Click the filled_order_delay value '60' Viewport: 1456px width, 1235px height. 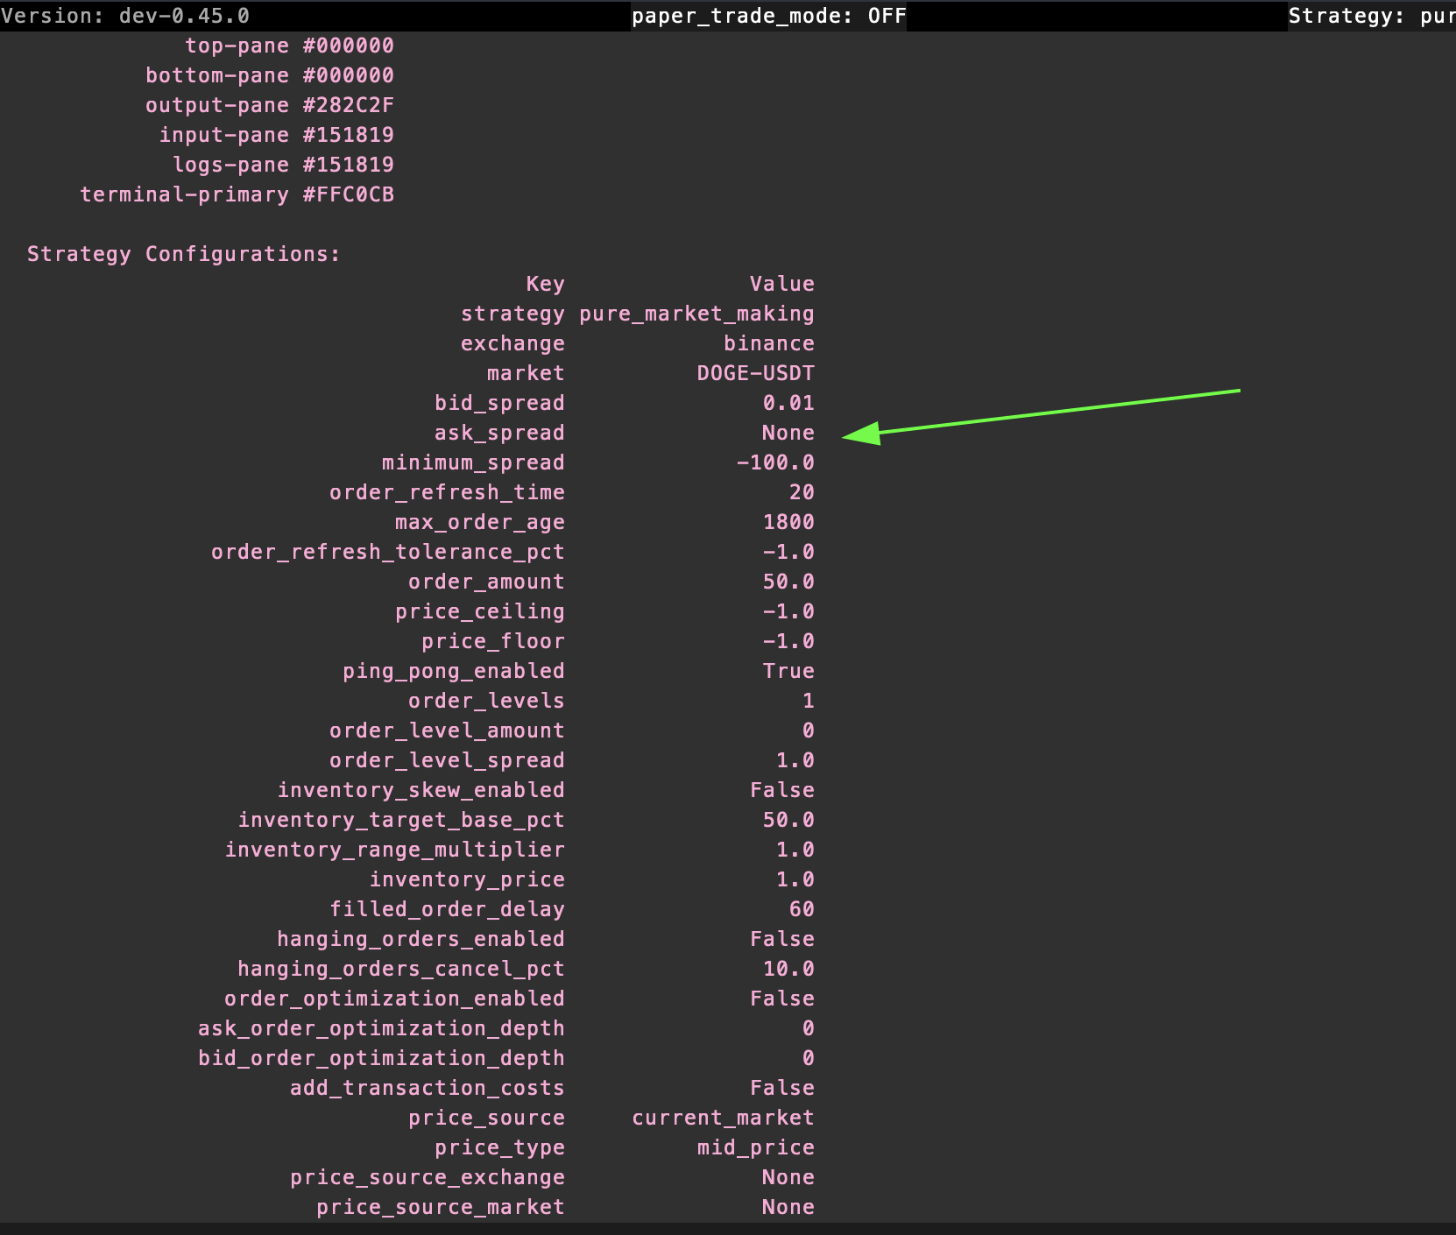click(802, 909)
